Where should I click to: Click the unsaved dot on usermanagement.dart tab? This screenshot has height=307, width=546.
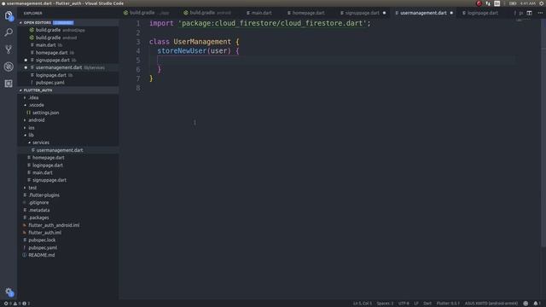click(451, 13)
